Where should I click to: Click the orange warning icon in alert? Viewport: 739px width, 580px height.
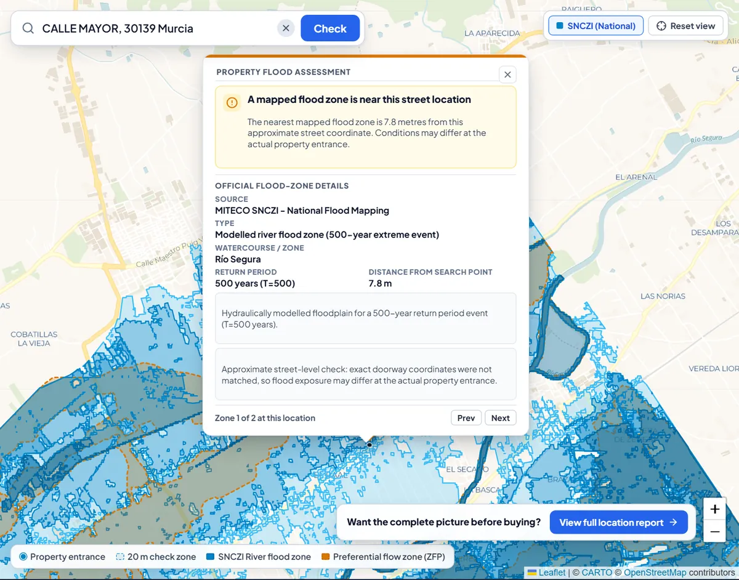tap(232, 102)
